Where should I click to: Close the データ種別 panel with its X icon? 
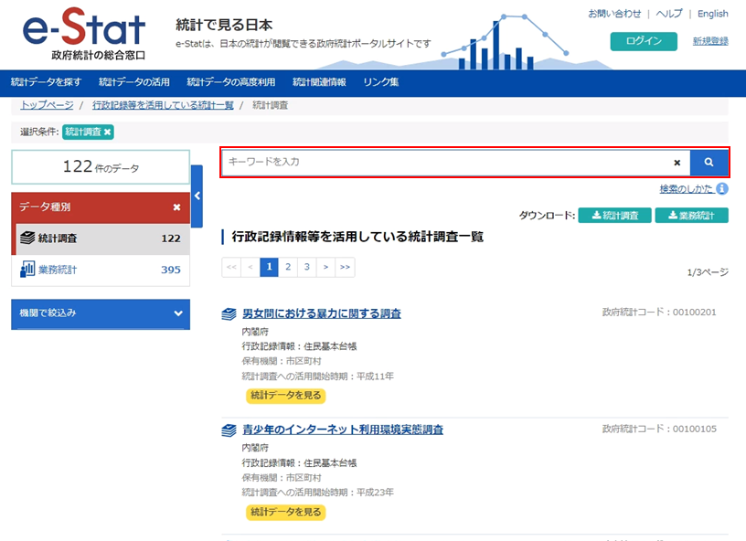tap(177, 207)
